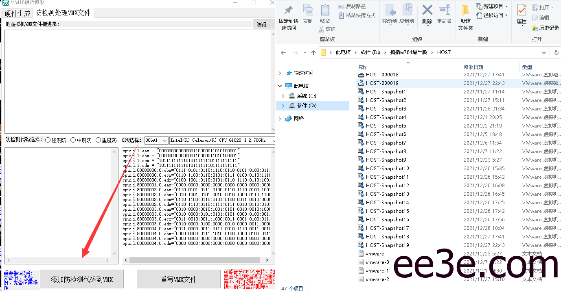Open the CPU选择 306A1 dropdown
Viewport: 561px width, 292px height.
(x=165, y=140)
